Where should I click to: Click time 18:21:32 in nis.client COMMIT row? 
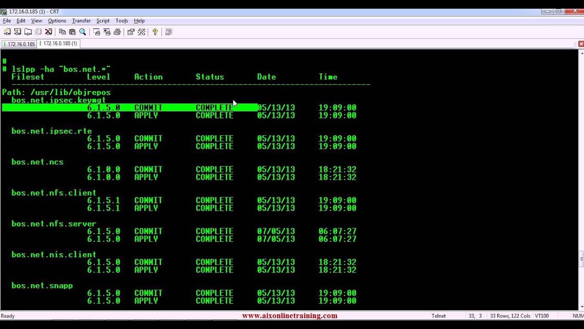[338, 262]
